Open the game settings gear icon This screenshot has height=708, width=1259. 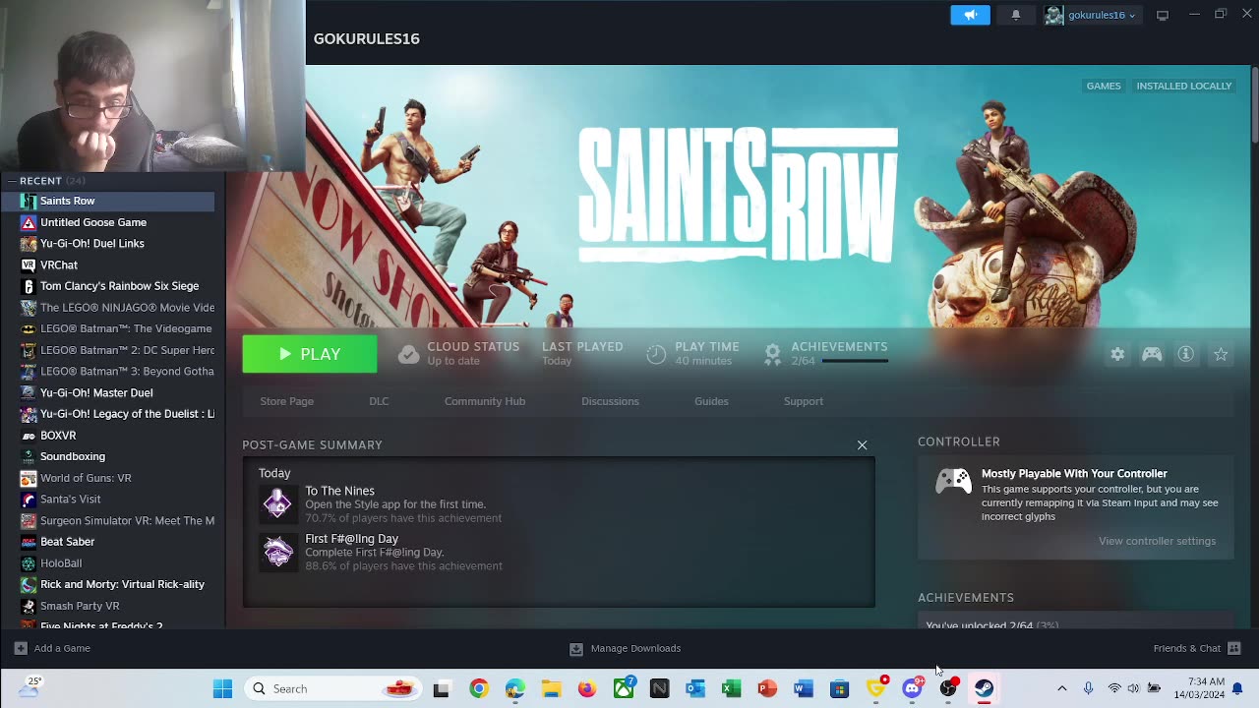(x=1117, y=354)
